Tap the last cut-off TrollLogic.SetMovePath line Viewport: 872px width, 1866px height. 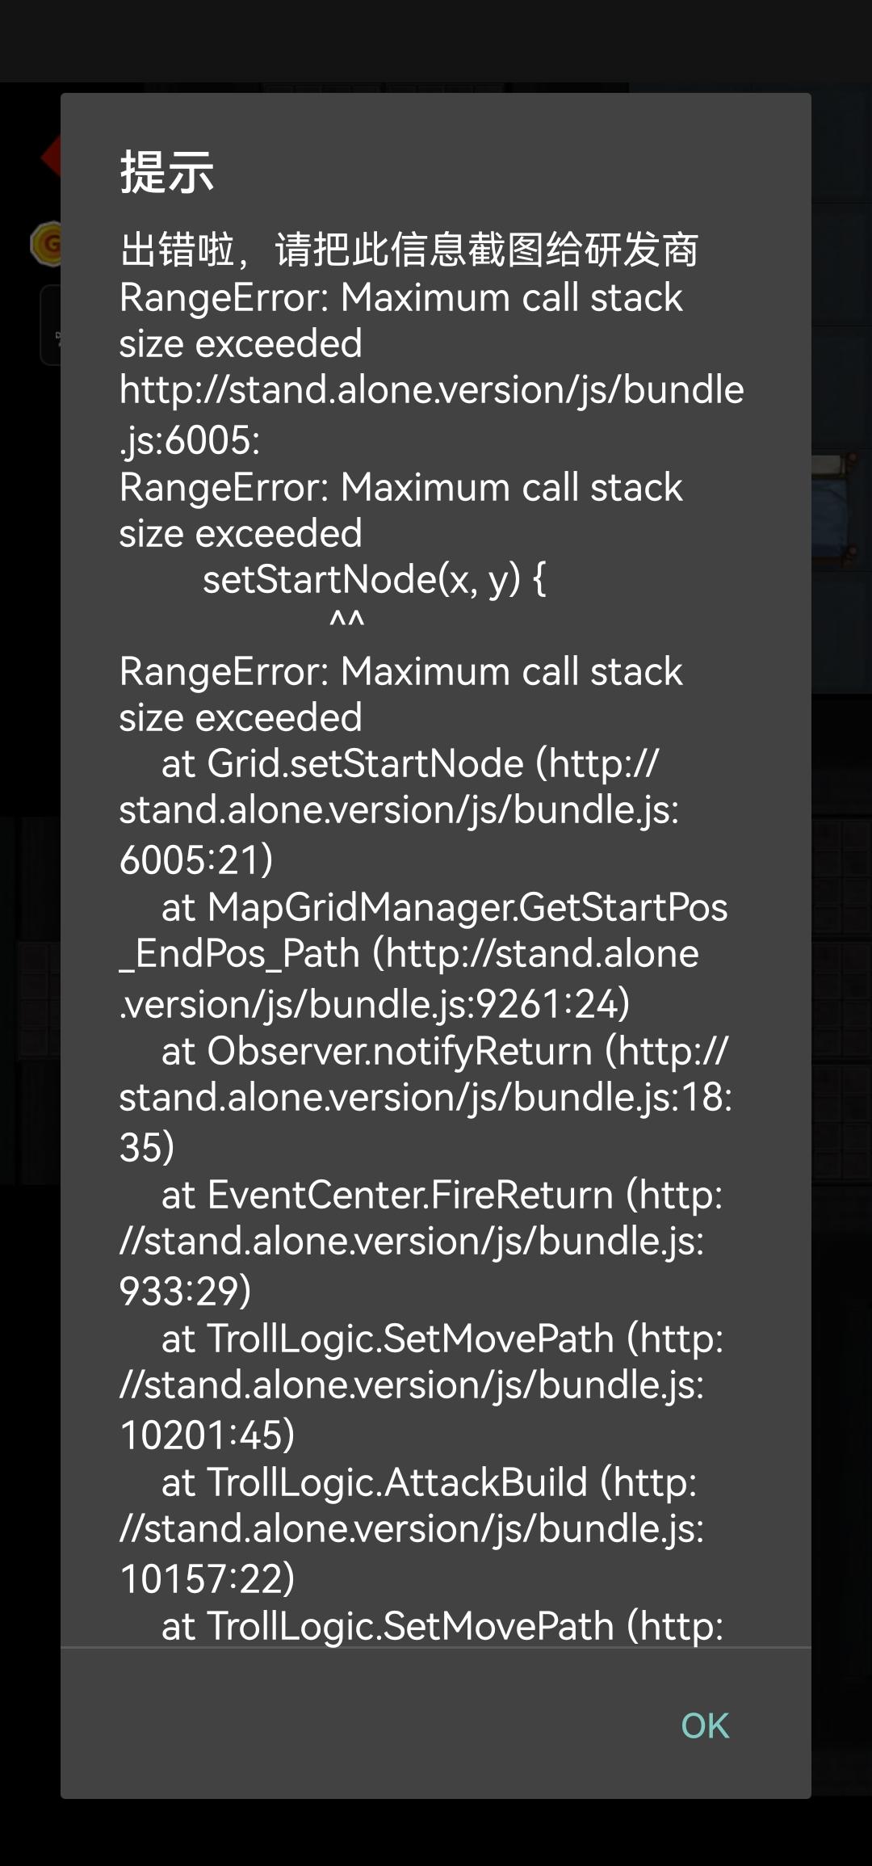(442, 1625)
